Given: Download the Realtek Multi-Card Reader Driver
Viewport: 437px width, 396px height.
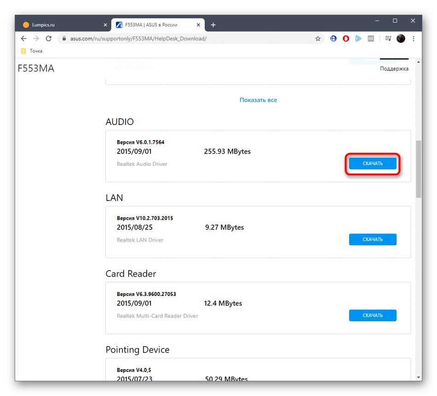Looking at the screenshot, I should 373,315.
